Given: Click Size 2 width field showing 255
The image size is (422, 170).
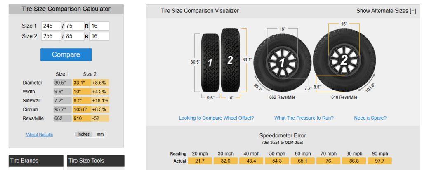Looking at the screenshot, I should click(x=51, y=36).
